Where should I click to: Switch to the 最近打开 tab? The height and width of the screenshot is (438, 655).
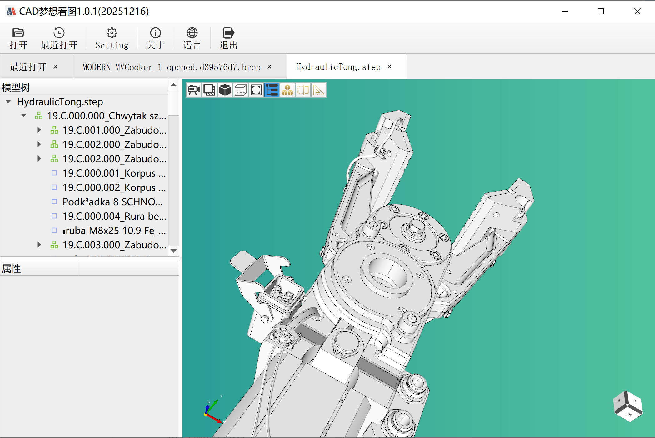(28, 67)
